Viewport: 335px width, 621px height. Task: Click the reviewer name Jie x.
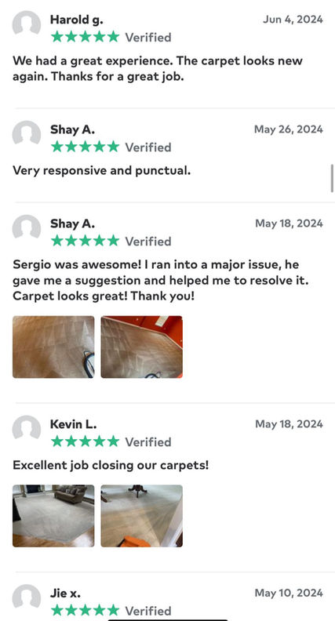(65, 594)
